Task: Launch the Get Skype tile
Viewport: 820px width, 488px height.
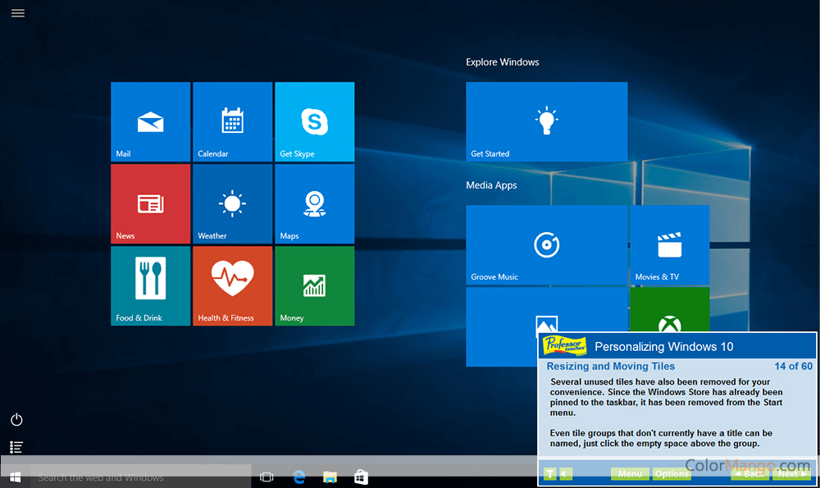Action: (x=315, y=121)
